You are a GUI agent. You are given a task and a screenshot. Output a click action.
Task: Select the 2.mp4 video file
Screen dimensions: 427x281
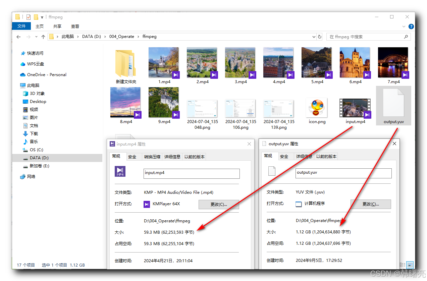point(202,63)
